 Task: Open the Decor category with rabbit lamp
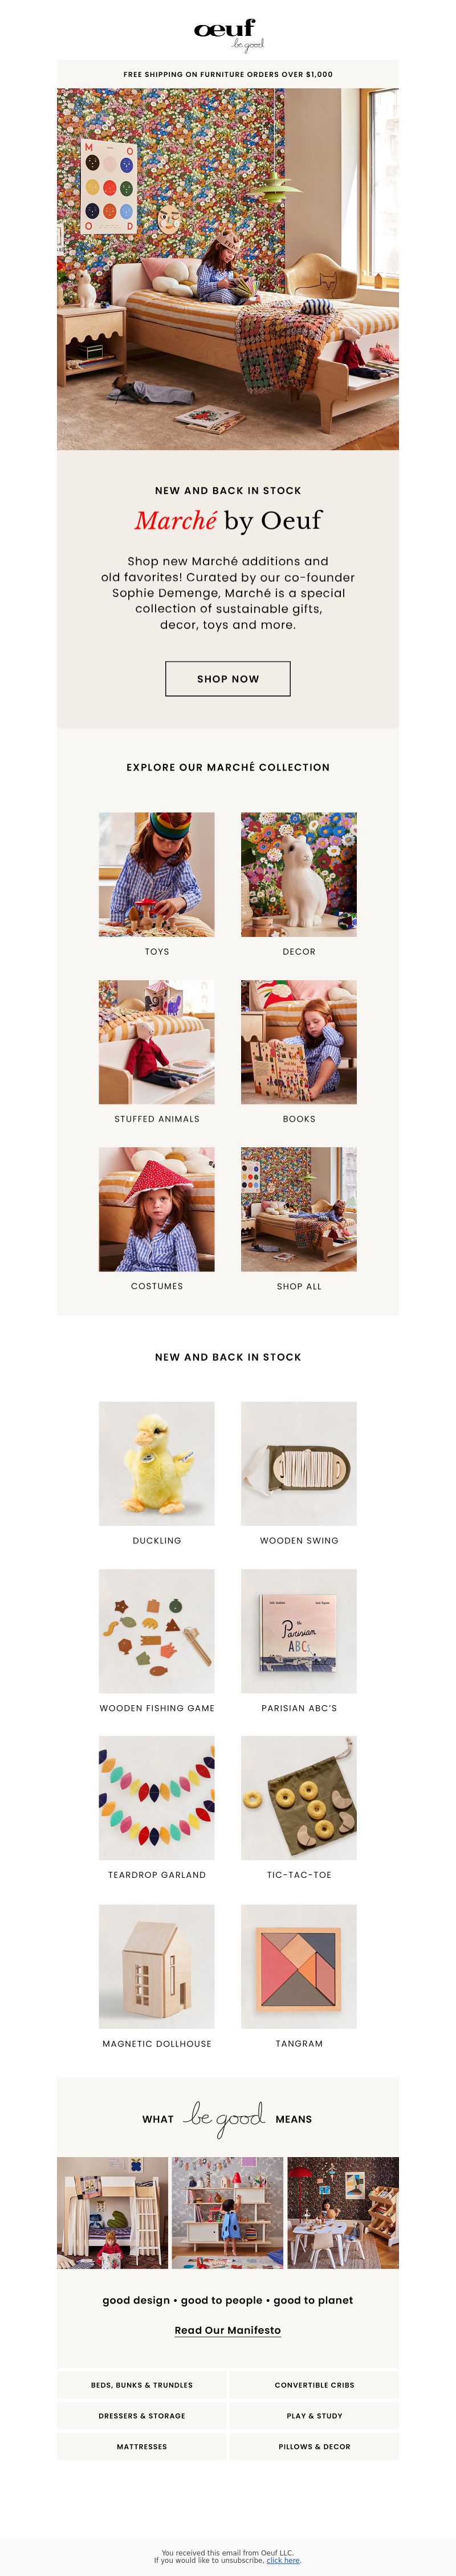pos(299,874)
